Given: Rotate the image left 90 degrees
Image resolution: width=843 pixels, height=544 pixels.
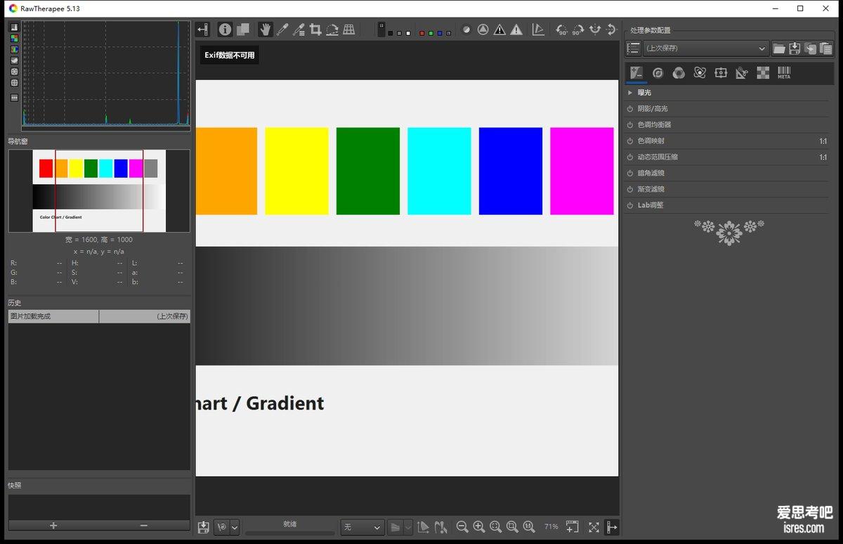Looking at the screenshot, I should [561, 30].
